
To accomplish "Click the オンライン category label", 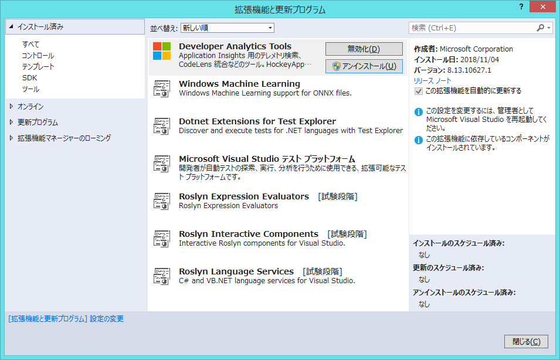I will click(x=30, y=107).
